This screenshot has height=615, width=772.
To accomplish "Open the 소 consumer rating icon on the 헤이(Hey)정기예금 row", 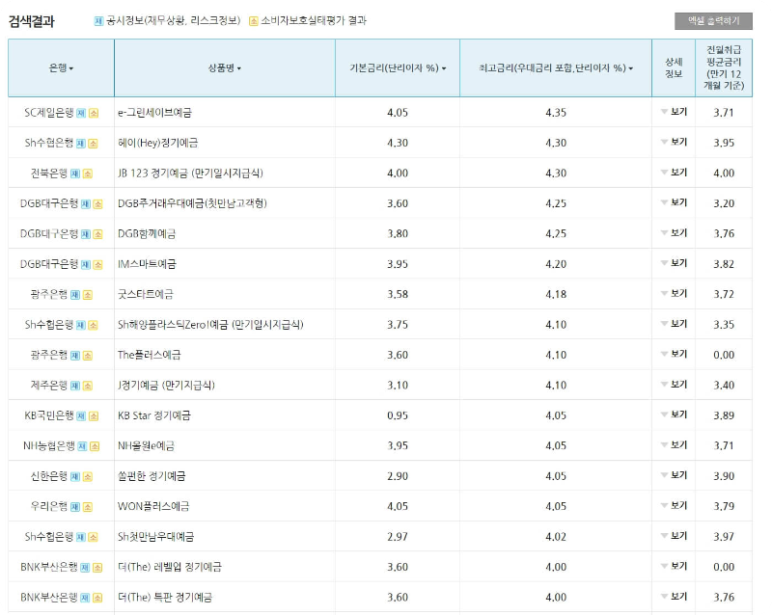I will [93, 144].
